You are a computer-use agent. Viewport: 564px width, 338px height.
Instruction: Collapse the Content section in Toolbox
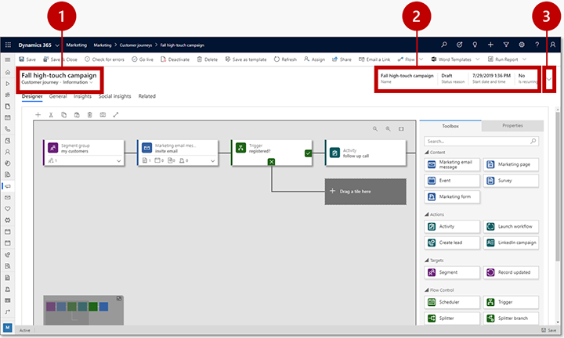coord(426,152)
